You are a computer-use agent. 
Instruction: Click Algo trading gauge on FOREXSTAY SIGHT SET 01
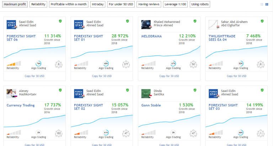pos(106,64)
